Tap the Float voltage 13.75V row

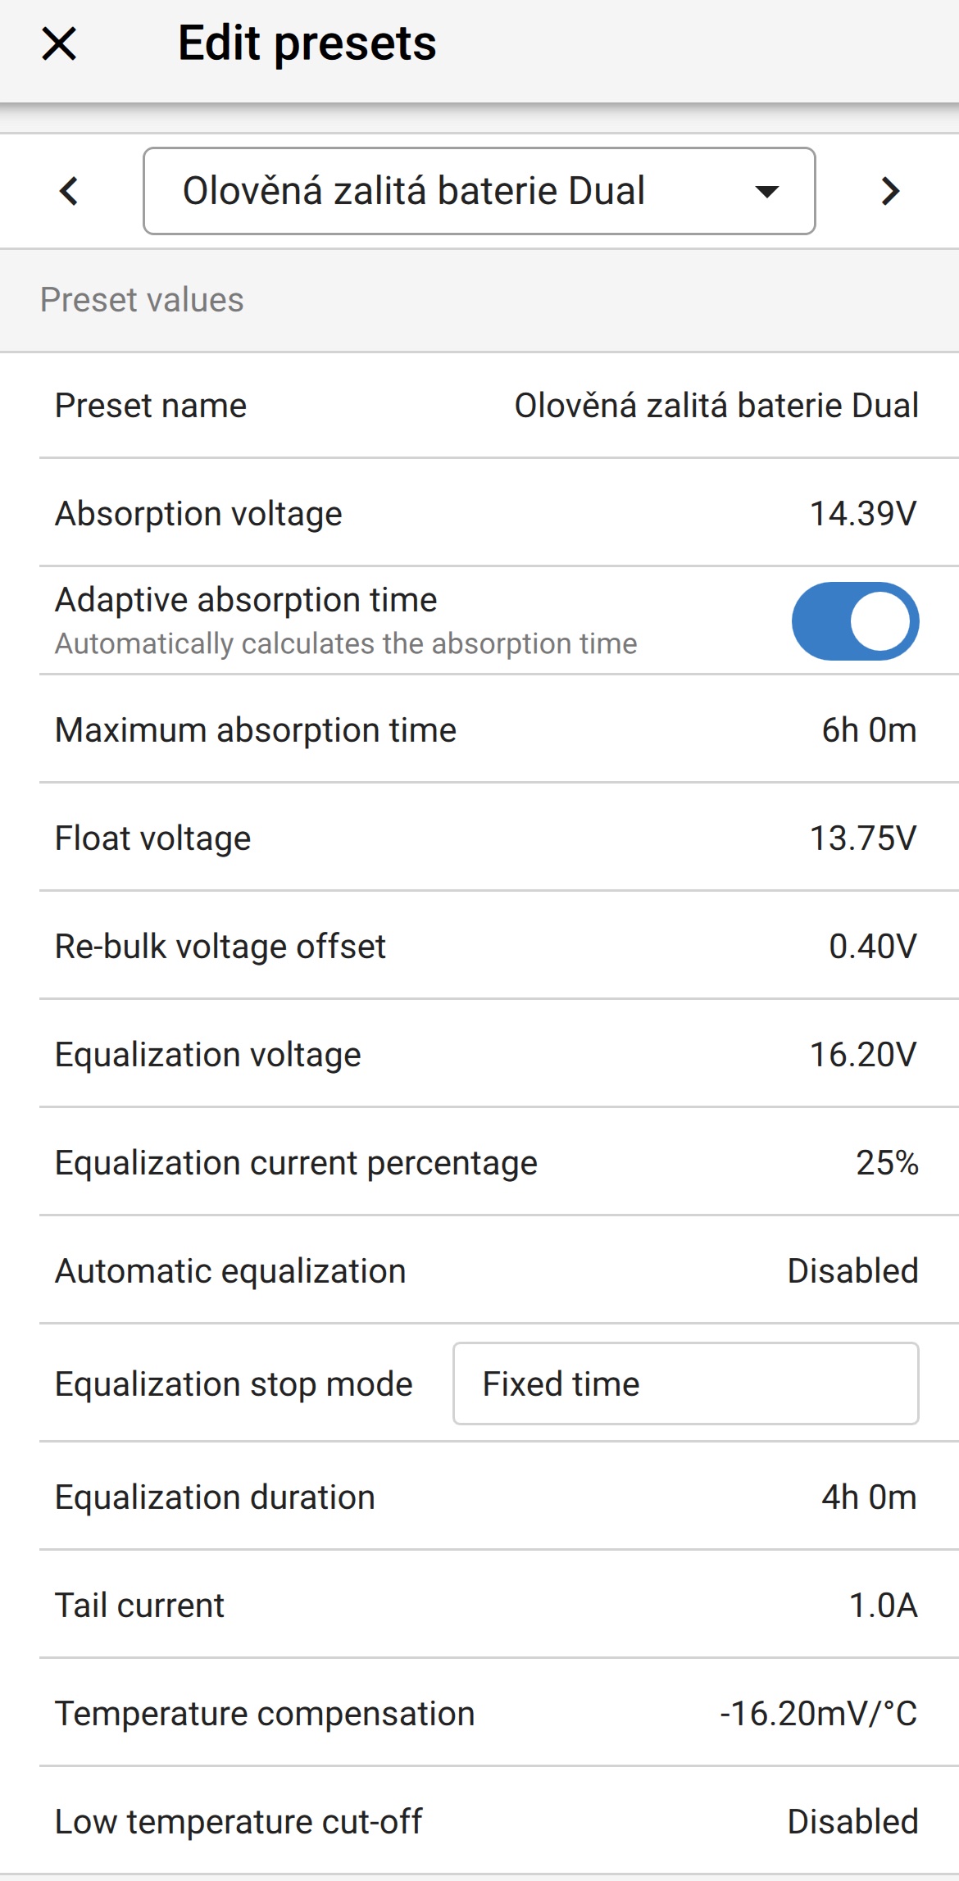pos(485,838)
